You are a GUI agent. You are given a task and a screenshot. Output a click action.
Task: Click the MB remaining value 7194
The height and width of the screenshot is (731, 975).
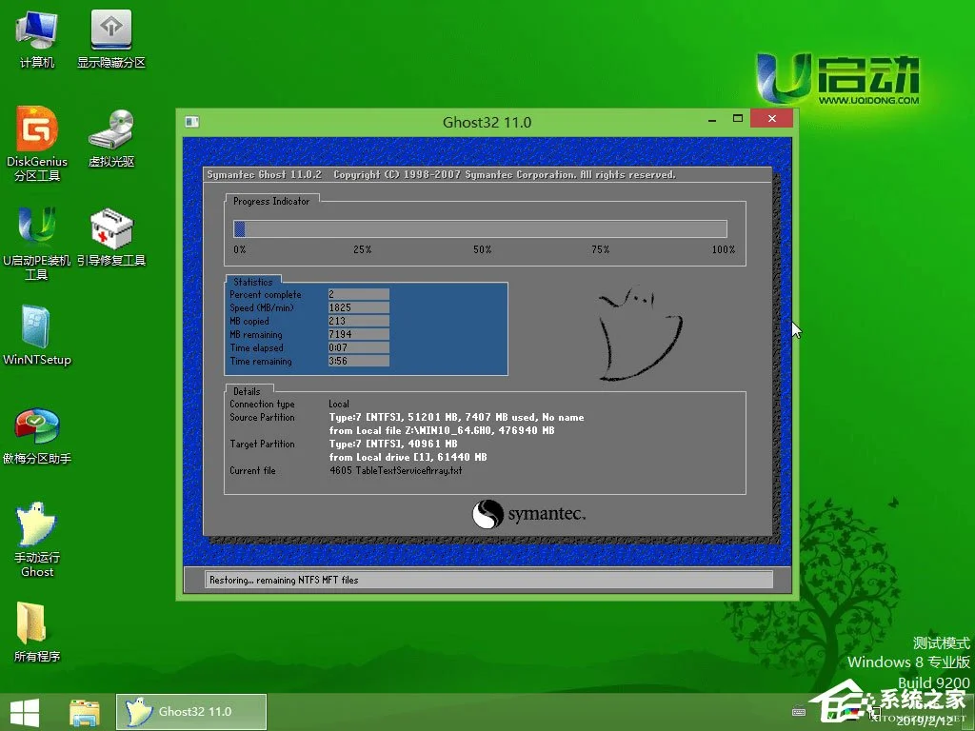pyautogui.click(x=359, y=334)
